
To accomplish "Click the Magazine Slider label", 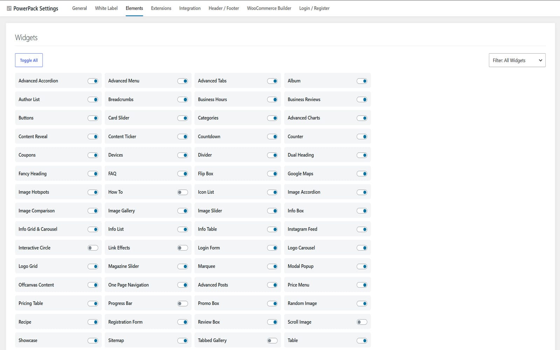I will 124,266.
